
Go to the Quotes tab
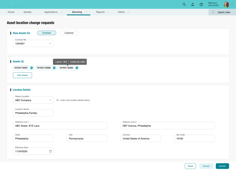tap(27, 12)
